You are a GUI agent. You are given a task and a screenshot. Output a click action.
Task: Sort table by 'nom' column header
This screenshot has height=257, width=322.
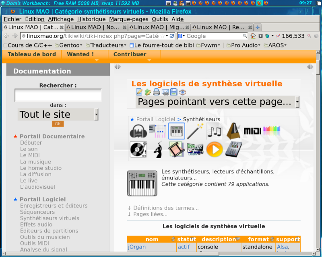(x=152, y=239)
